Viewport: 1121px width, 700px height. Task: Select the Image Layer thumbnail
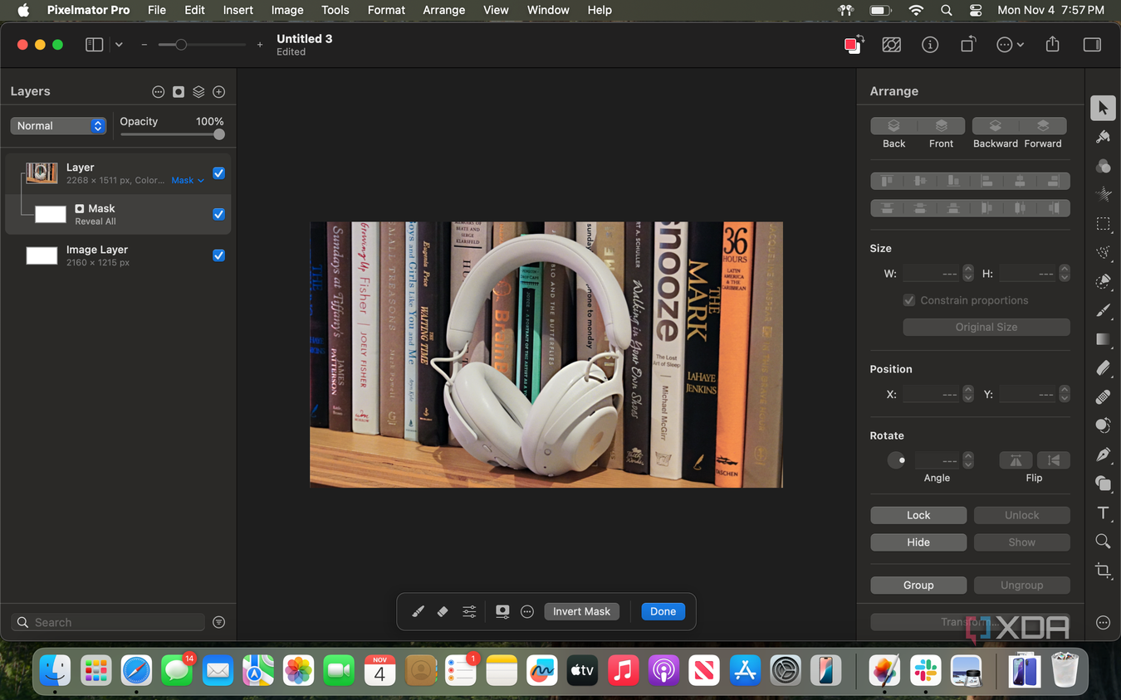[x=42, y=255]
